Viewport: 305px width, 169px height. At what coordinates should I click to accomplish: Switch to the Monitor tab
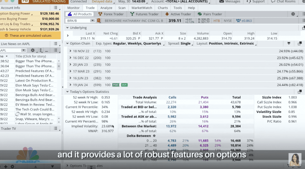73,8
